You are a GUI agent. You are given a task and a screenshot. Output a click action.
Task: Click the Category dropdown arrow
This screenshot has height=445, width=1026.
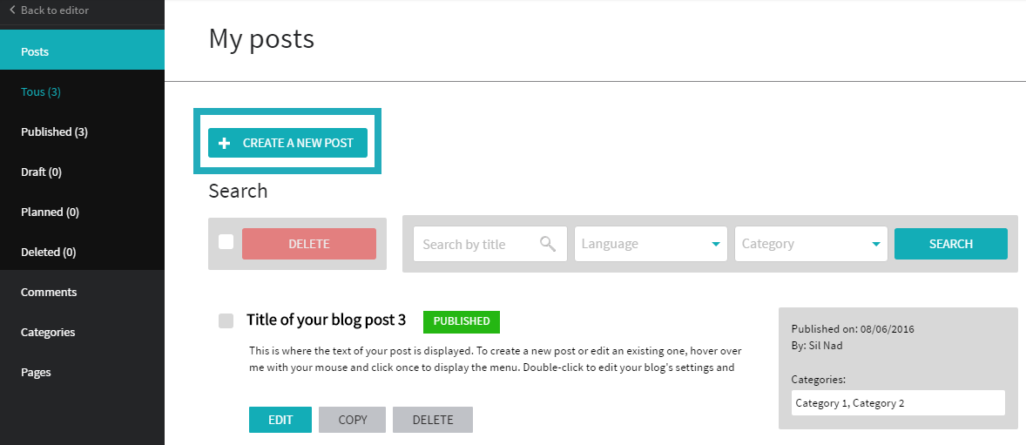point(876,244)
